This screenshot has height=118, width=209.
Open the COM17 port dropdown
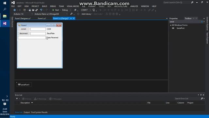[90, 10]
